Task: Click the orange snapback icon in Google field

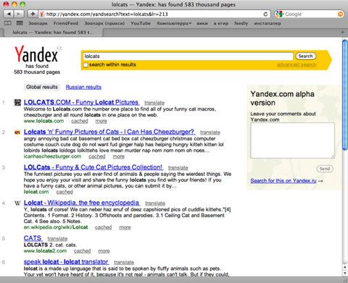Action: (x=340, y=14)
